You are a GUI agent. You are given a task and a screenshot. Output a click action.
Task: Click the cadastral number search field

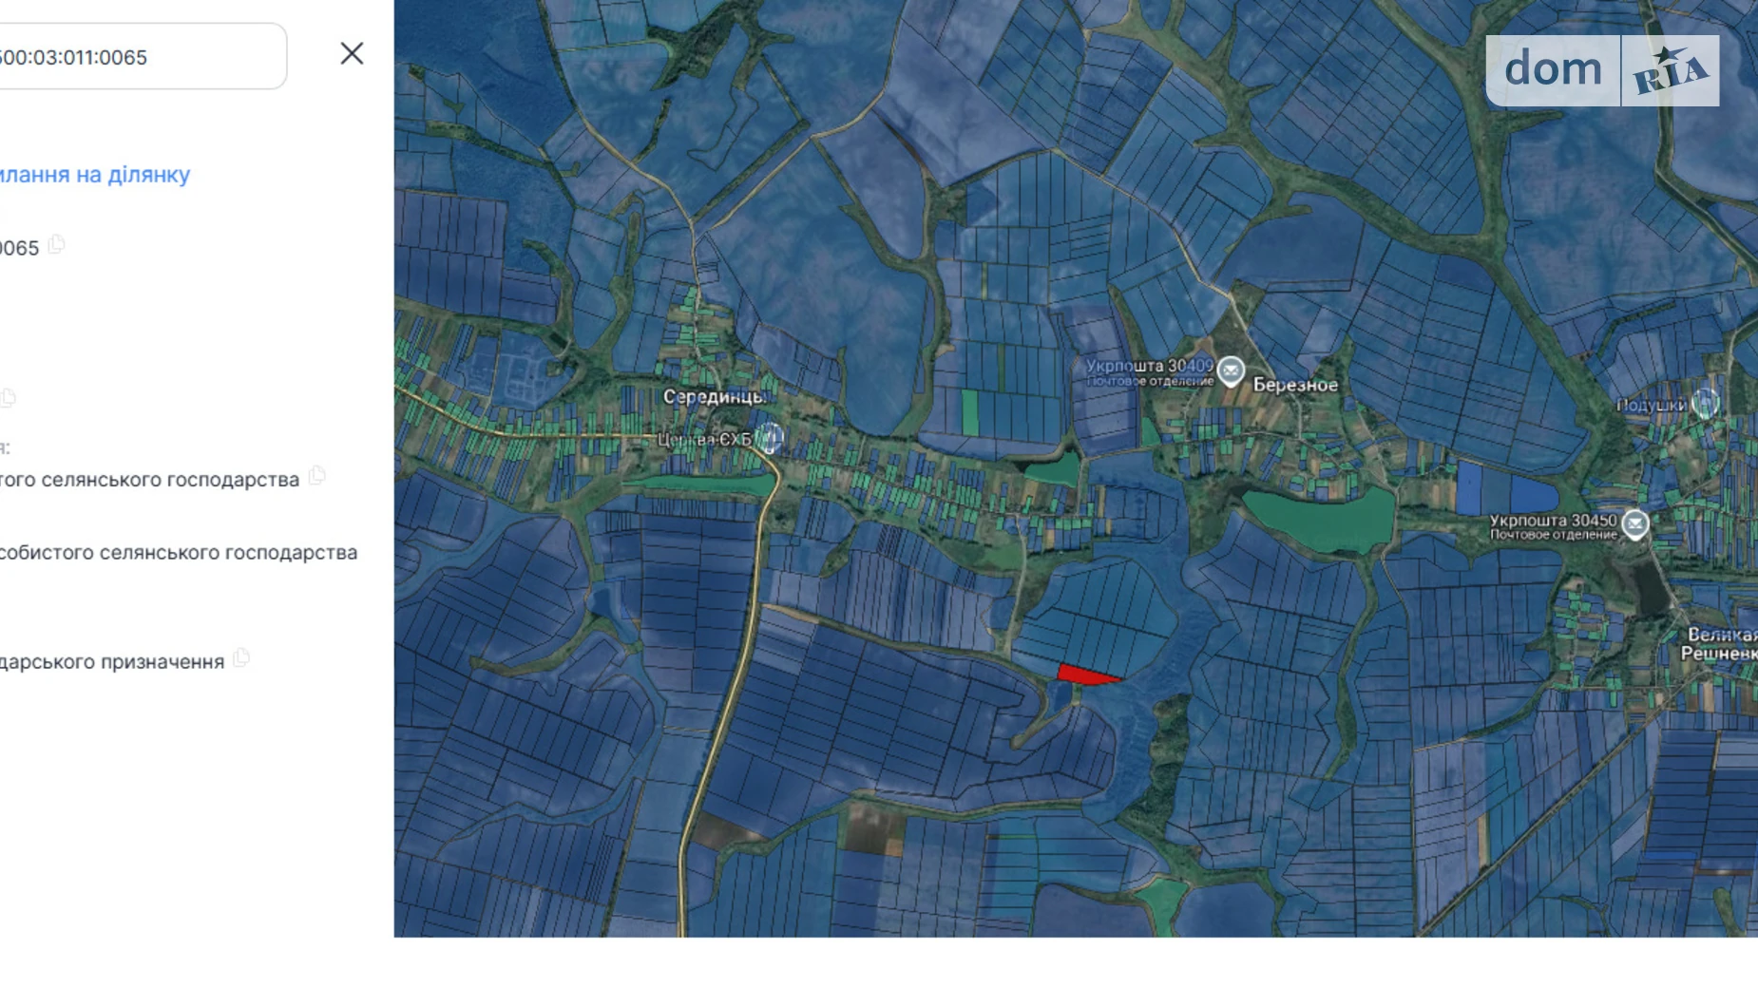[133, 57]
